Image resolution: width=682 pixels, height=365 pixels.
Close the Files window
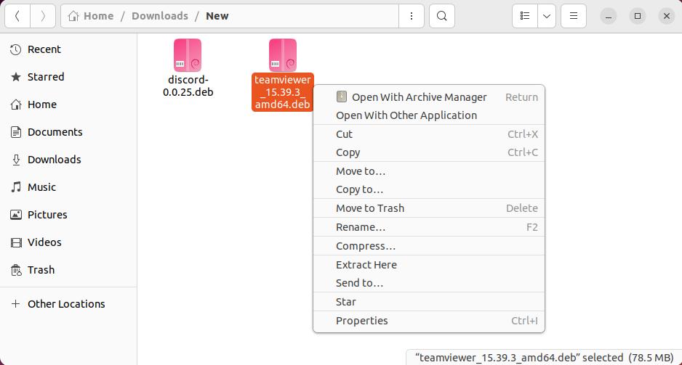point(667,16)
